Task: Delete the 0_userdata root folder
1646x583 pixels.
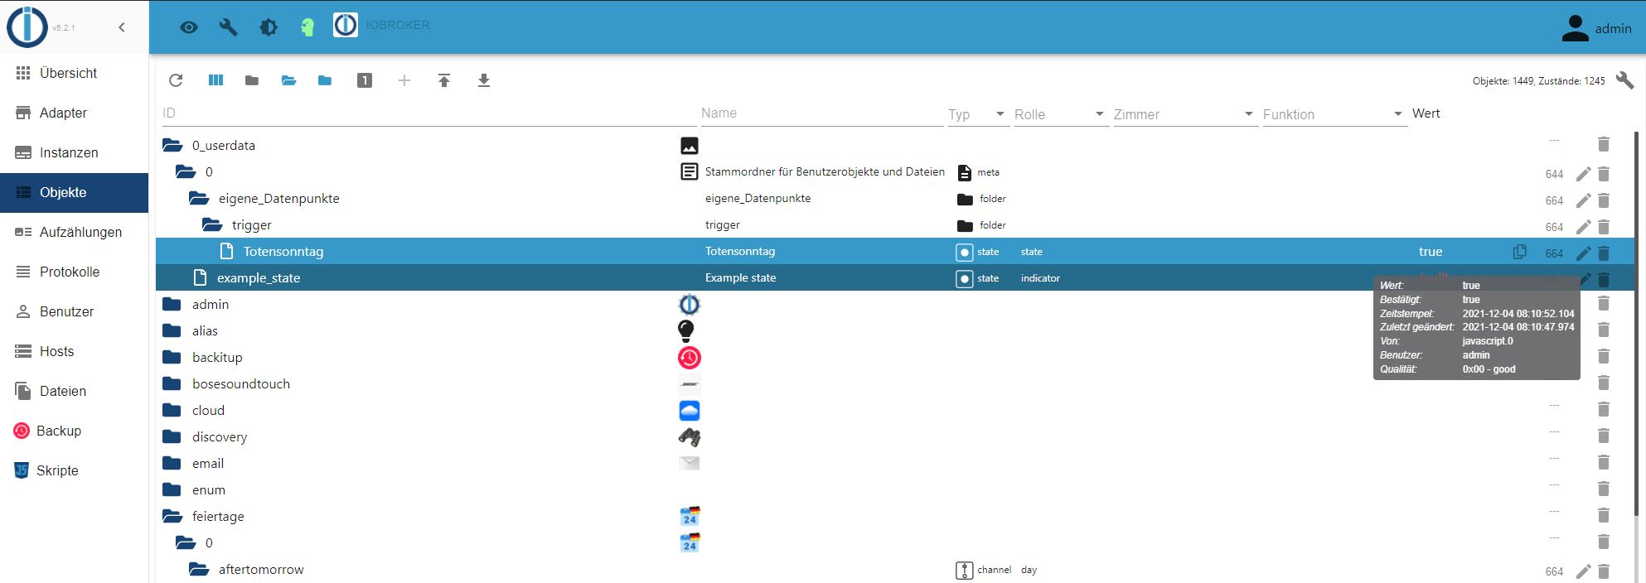Action: point(1604,144)
